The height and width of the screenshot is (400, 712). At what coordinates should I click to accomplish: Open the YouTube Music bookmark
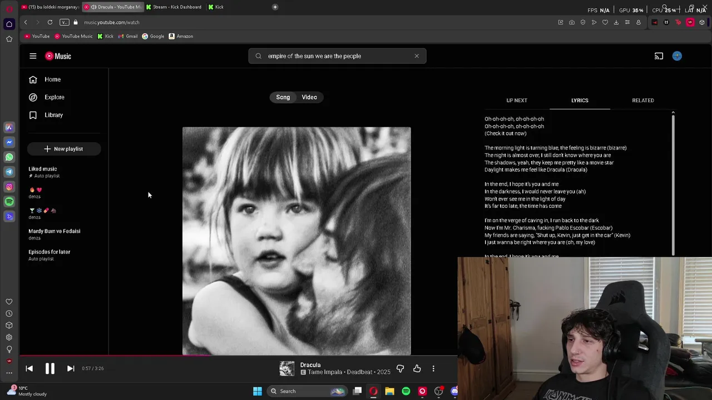coord(73,36)
